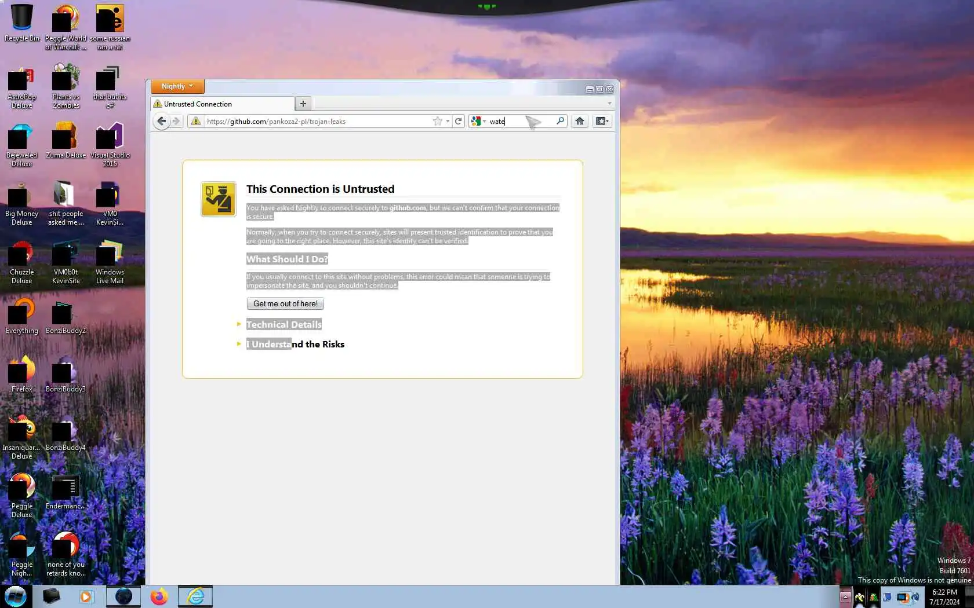This screenshot has height=608, width=974.
Task: Select the Everything desktop icon
Action: [x=21, y=316]
